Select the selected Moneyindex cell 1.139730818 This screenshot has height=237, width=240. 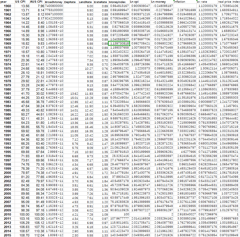pyautogui.click(x=119, y=43)
